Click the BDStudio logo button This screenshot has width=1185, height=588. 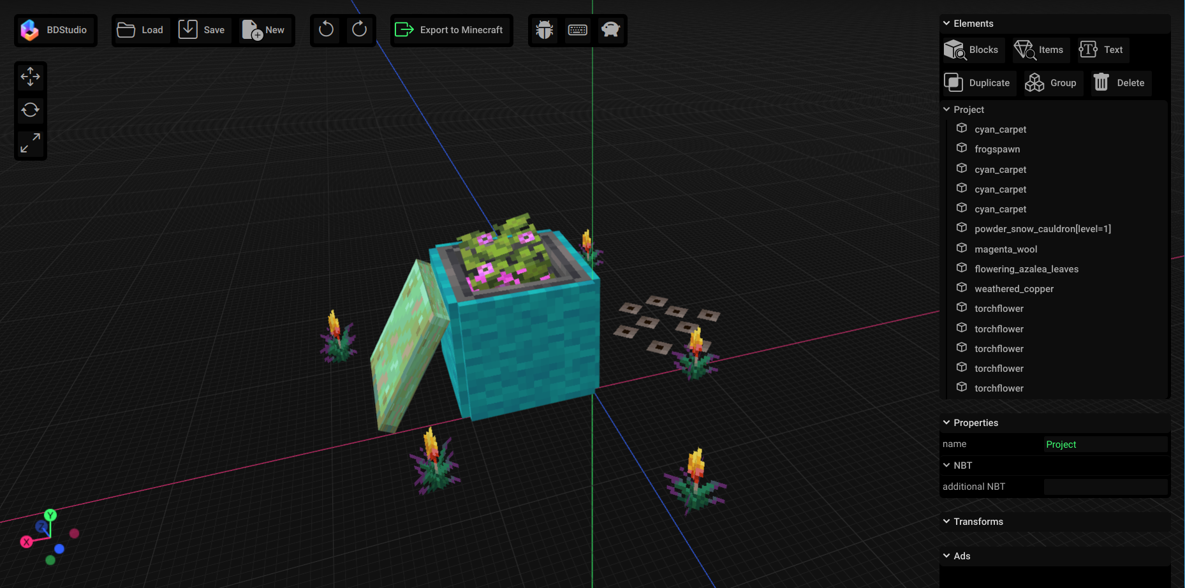point(55,30)
